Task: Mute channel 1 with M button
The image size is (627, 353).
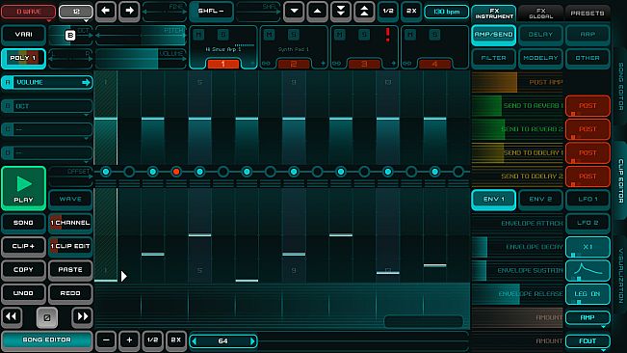Action: click(198, 35)
